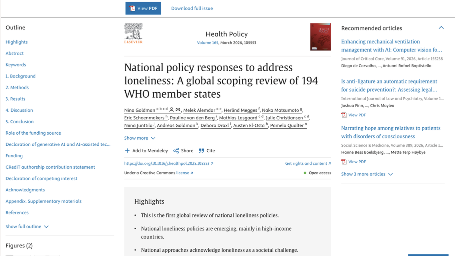Screen dimensions: 455x256
Task: Go to 3. Results section
Action: pos(15,99)
